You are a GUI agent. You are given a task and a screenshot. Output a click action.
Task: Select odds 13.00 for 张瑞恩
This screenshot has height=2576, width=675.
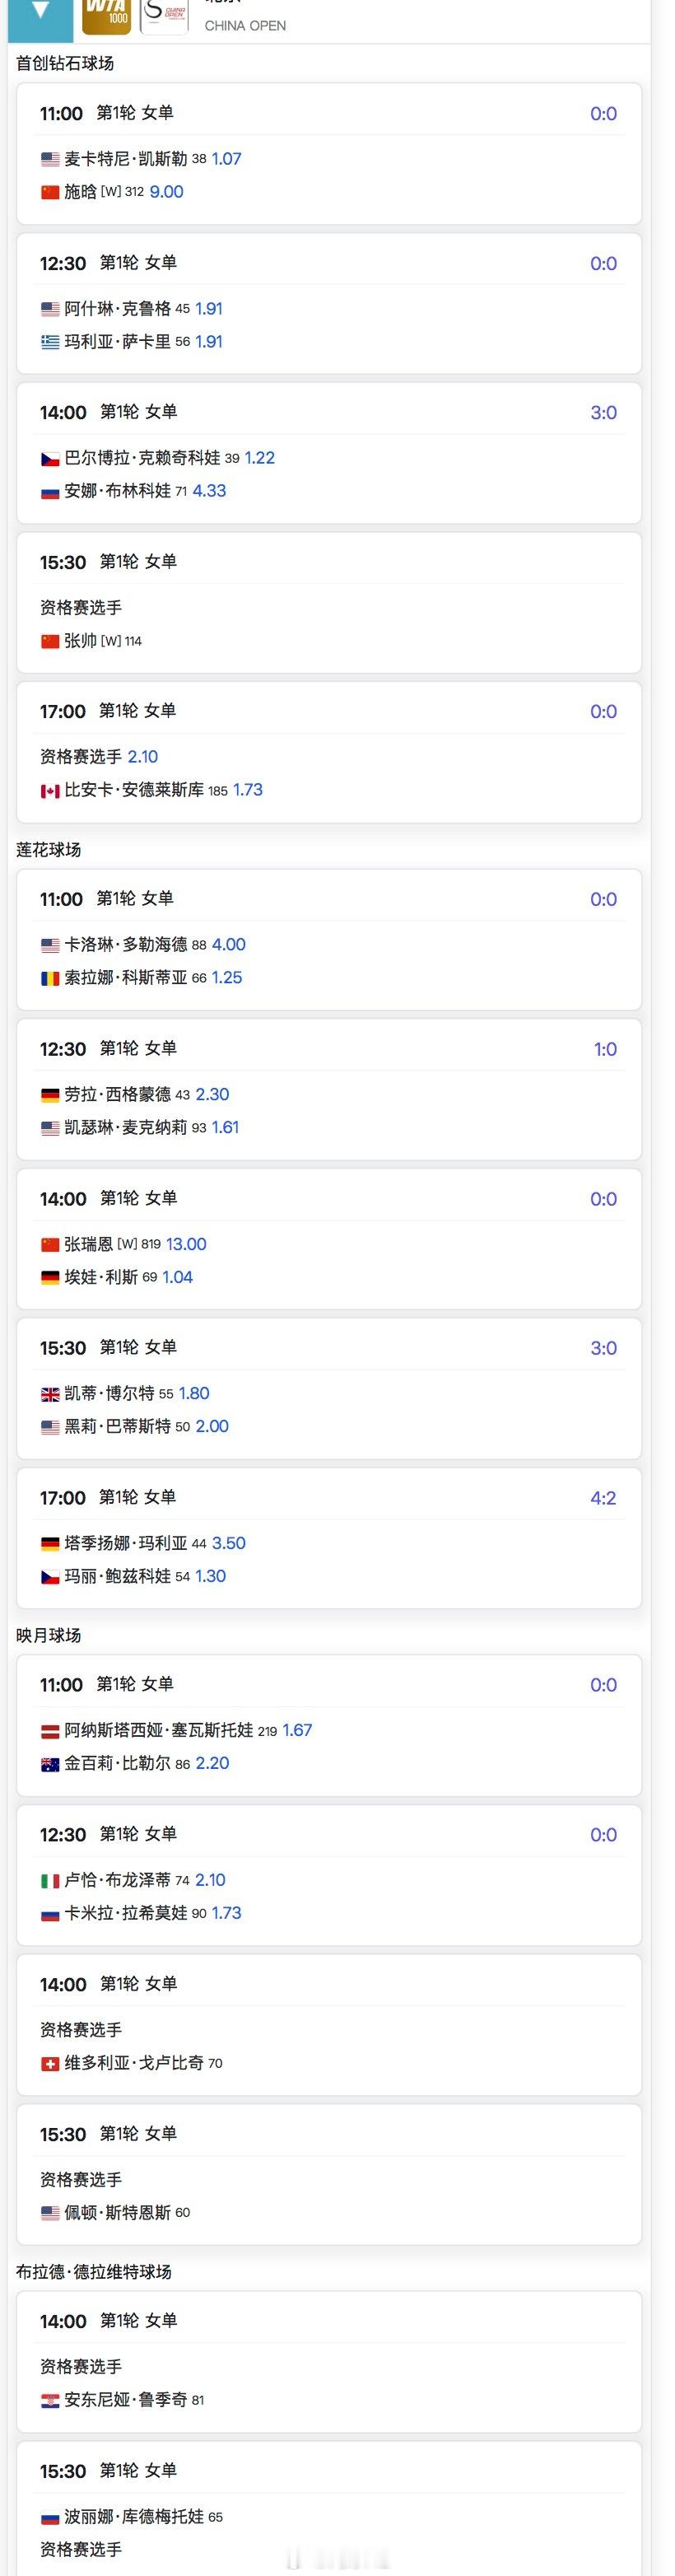pos(186,1244)
